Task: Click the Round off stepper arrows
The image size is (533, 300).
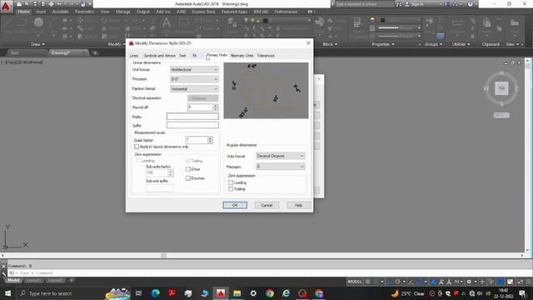Action: point(215,107)
